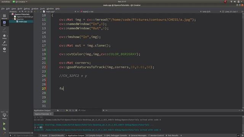The image size is (244, 137).
Task: Open the Build menu
Action: [x=20, y=9]
